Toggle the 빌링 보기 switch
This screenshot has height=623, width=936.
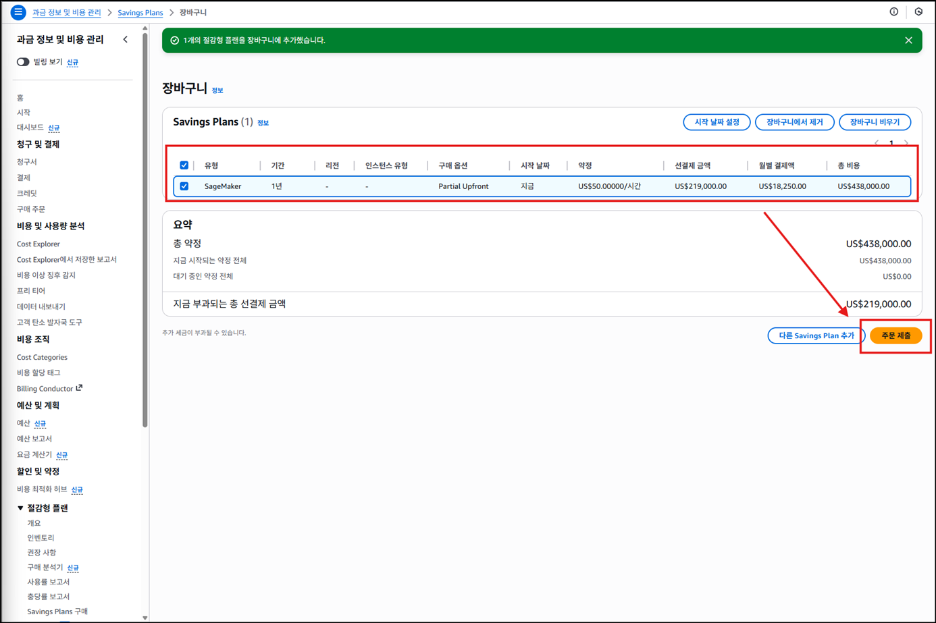23,62
